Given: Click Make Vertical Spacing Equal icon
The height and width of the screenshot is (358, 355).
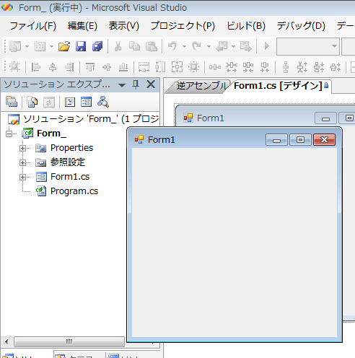Looking at the screenshot, I should [286, 67].
